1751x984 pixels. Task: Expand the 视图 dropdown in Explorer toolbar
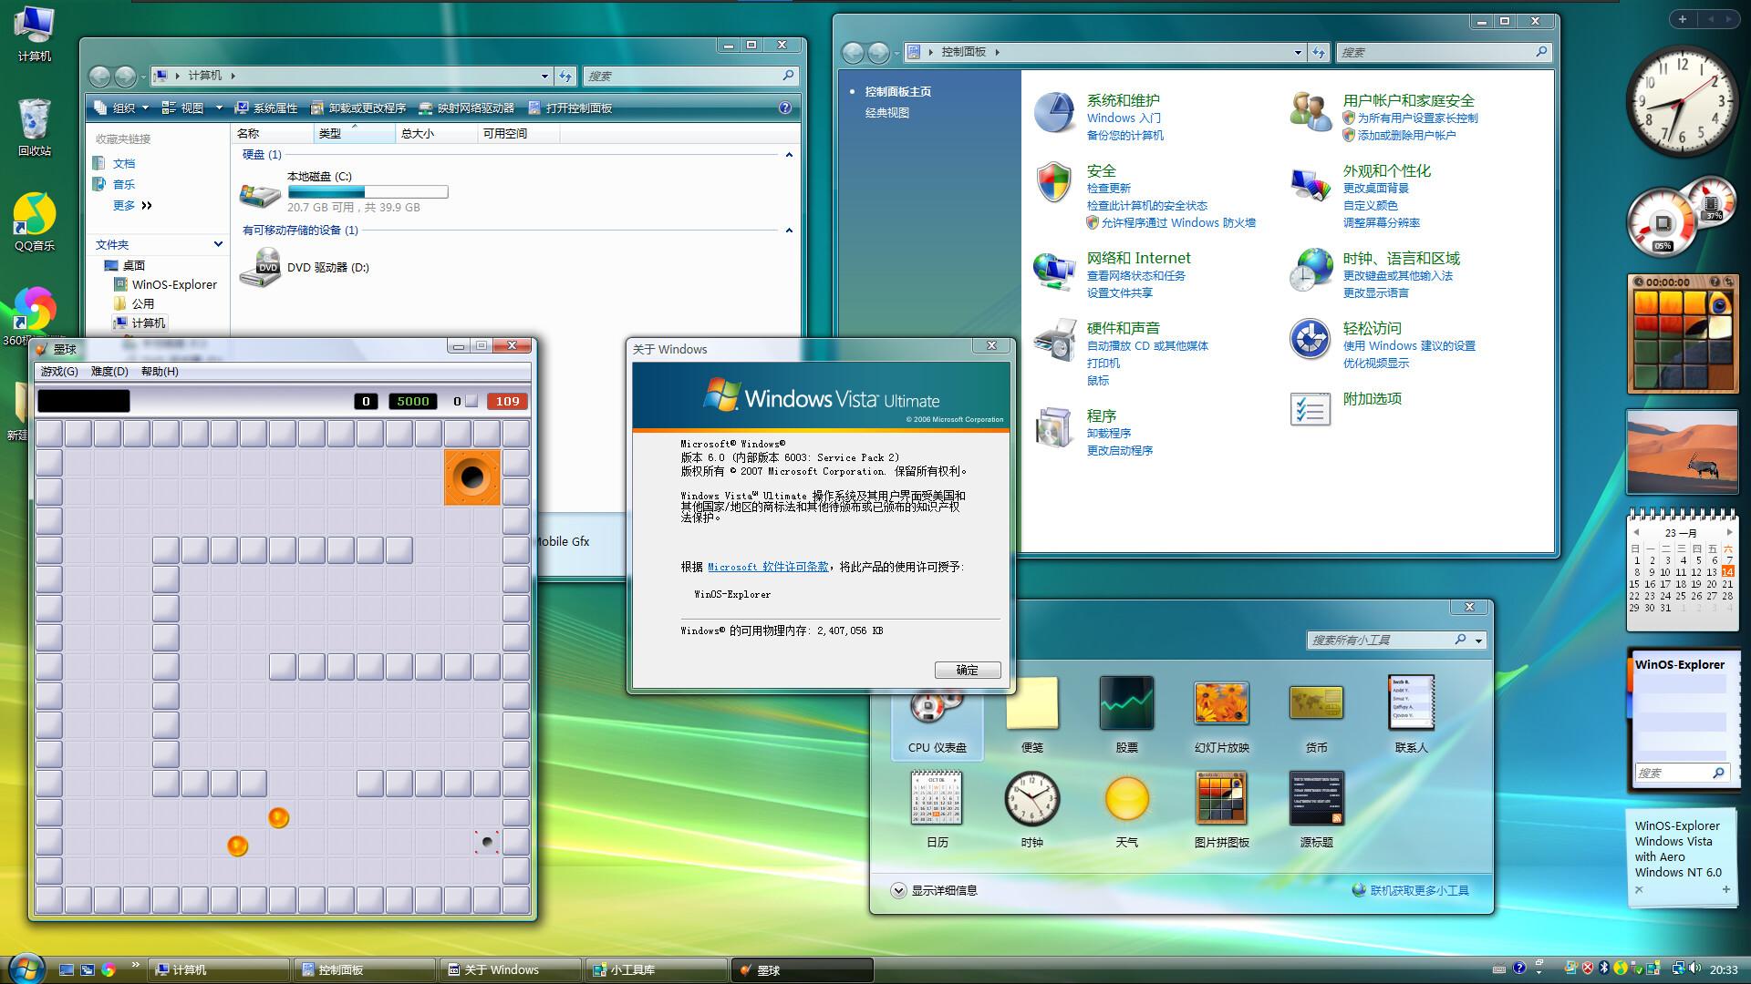[x=219, y=108]
